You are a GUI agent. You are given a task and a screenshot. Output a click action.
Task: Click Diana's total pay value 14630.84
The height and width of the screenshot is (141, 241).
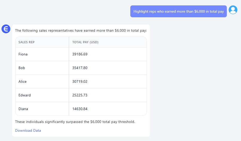tap(80, 109)
